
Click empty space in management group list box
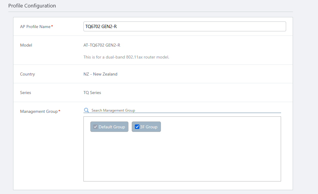pos(182,158)
